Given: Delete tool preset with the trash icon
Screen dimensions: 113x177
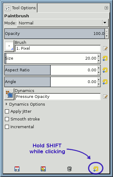Looking at the screenshot, I should click(69, 169).
